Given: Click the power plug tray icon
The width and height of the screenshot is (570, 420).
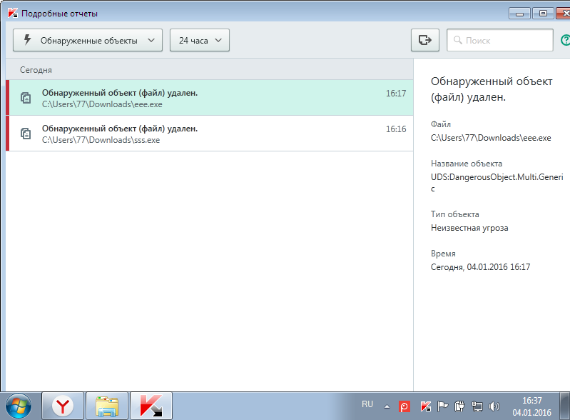Looking at the screenshot, I should 459,406.
